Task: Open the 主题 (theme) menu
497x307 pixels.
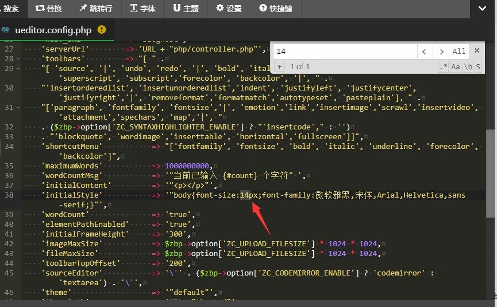Action: point(186,9)
